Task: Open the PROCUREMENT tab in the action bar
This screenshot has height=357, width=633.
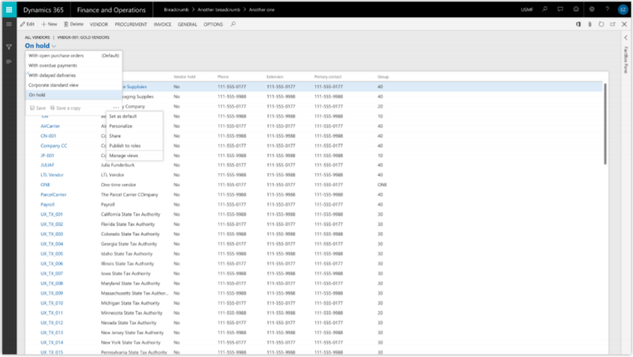Action: click(131, 25)
